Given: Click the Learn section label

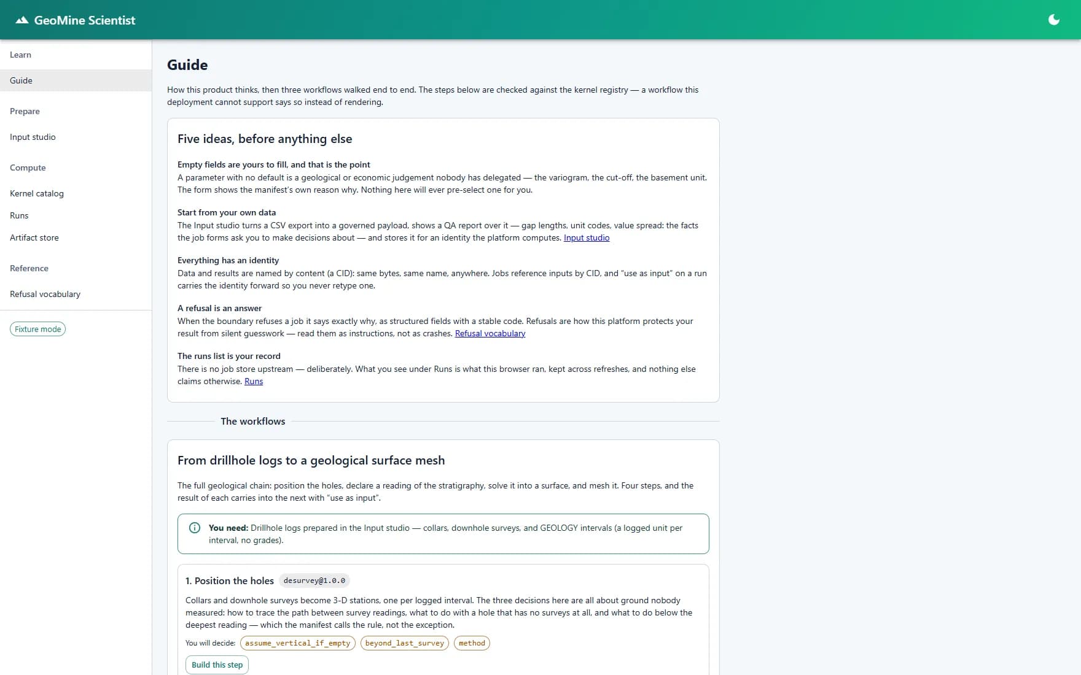Looking at the screenshot, I should click(x=20, y=55).
